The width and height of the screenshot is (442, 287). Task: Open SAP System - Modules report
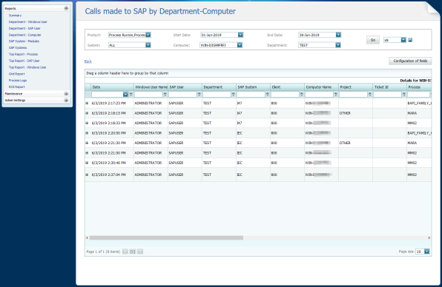pyautogui.click(x=24, y=41)
